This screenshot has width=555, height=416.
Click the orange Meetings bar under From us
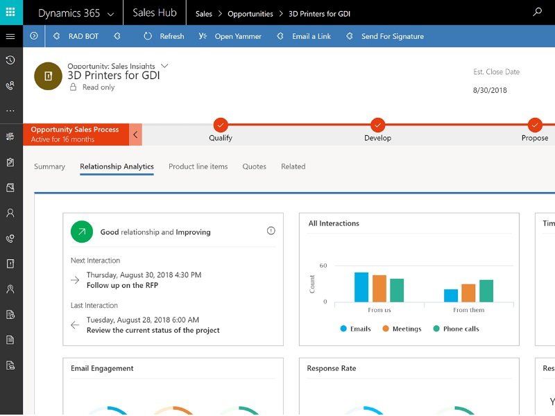coord(379,288)
